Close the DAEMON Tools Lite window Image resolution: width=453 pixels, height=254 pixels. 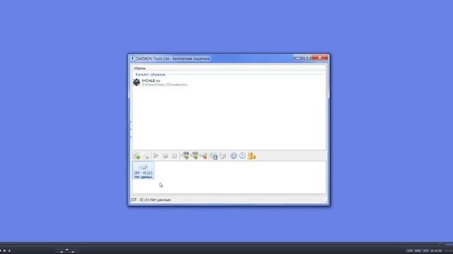click(x=320, y=58)
